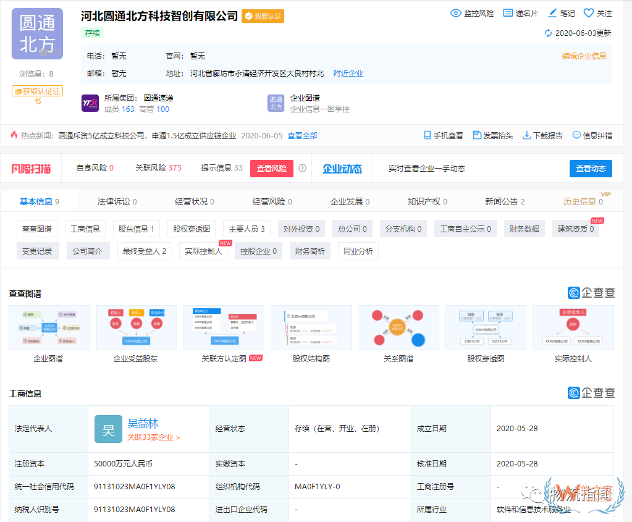The width and height of the screenshot is (632, 522).
Task: Switch to the 经营风险 tab
Action: [272, 201]
